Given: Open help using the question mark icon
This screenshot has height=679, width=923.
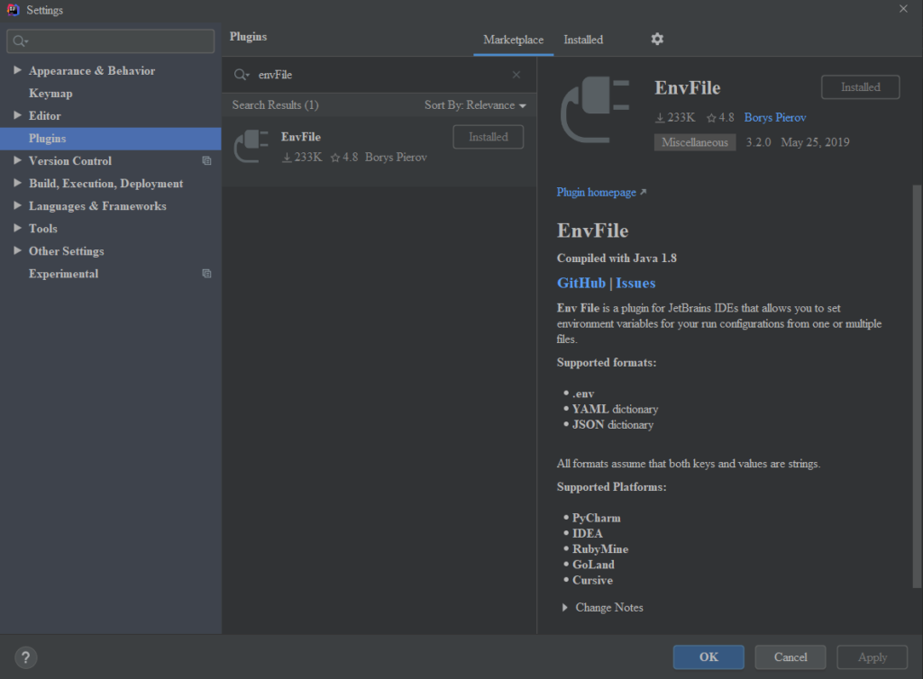Looking at the screenshot, I should coord(25,656).
